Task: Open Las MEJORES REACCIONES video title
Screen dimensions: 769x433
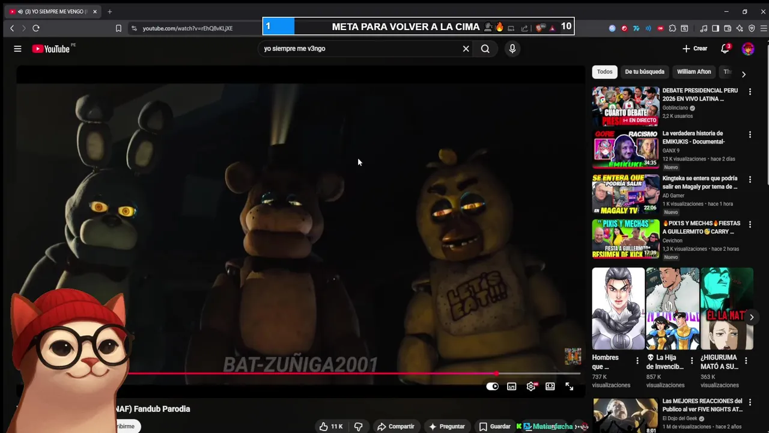Action: click(702, 405)
